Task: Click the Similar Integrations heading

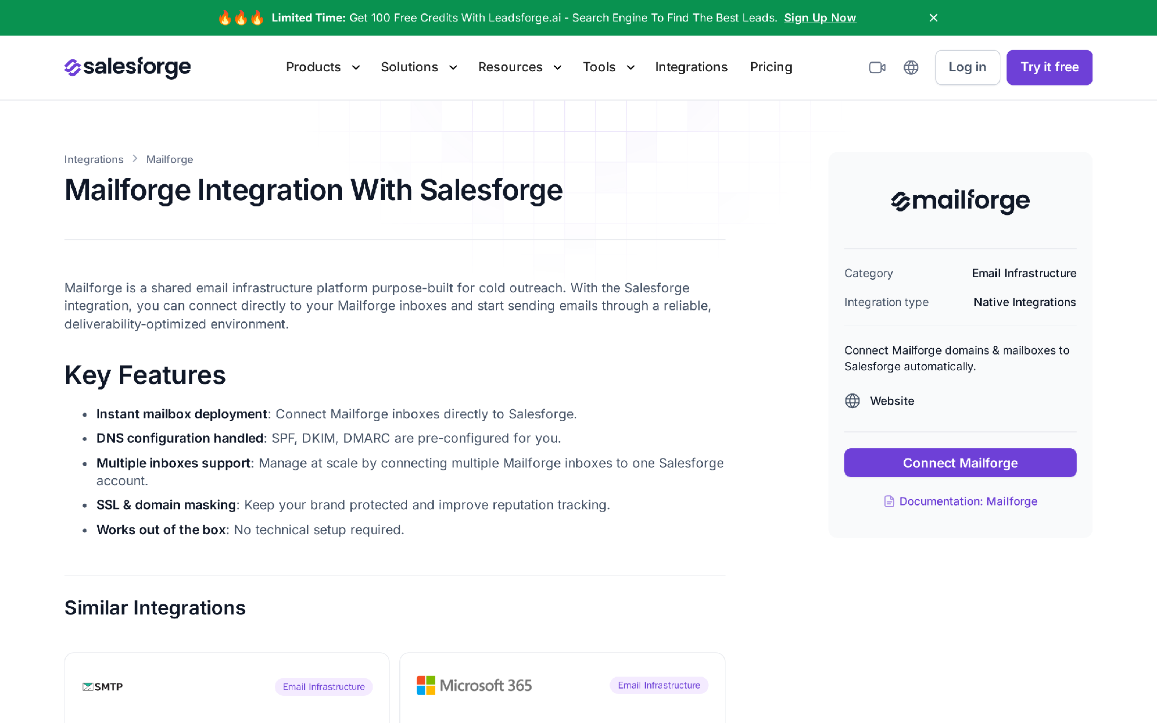Action: pos(155,608)
